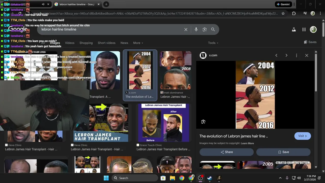Select the 2004-2012-2016 x.com result thumbnail
The width and height of the screenshot is (325, 183).
click(x=140, y=70)
